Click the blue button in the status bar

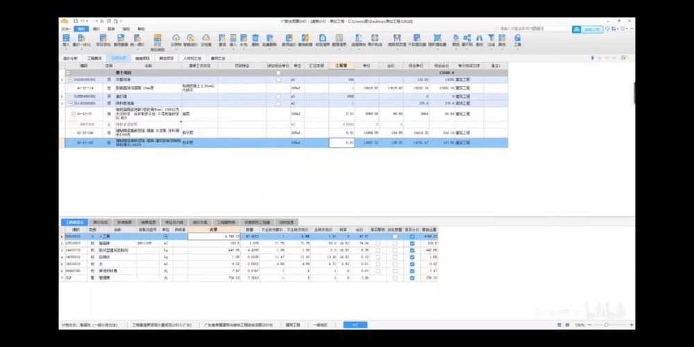(355, 325)
